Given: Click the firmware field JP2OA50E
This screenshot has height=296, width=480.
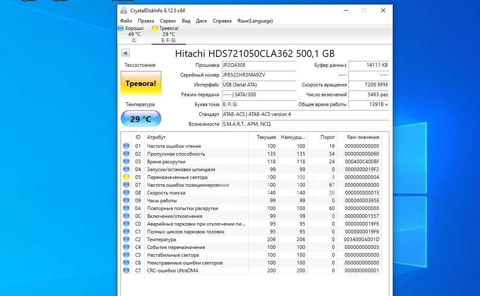Looking at the screenshot, I should click(x=259, y=65).
